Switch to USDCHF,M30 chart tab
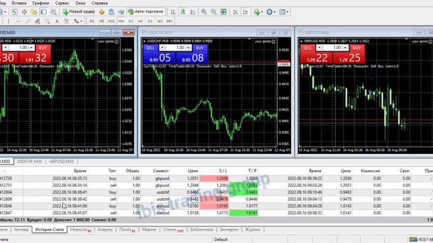This screenshot has height=243, width=433. click(x=30, y=161)
